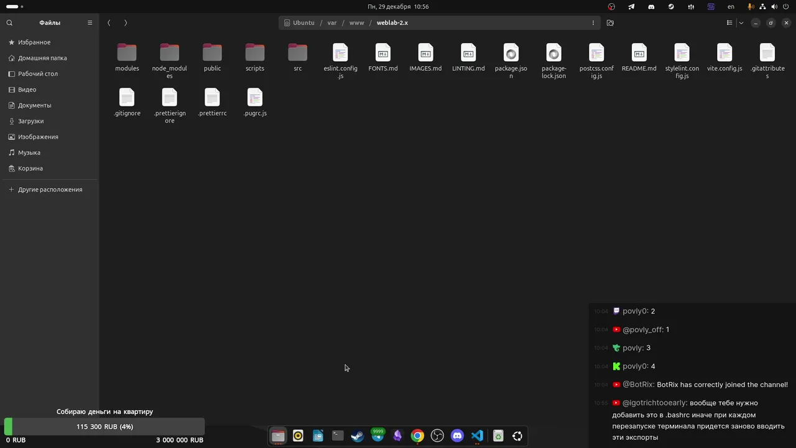Go back with the left arrow
This screenshot has height=448, width=796.
pos(109,22)
